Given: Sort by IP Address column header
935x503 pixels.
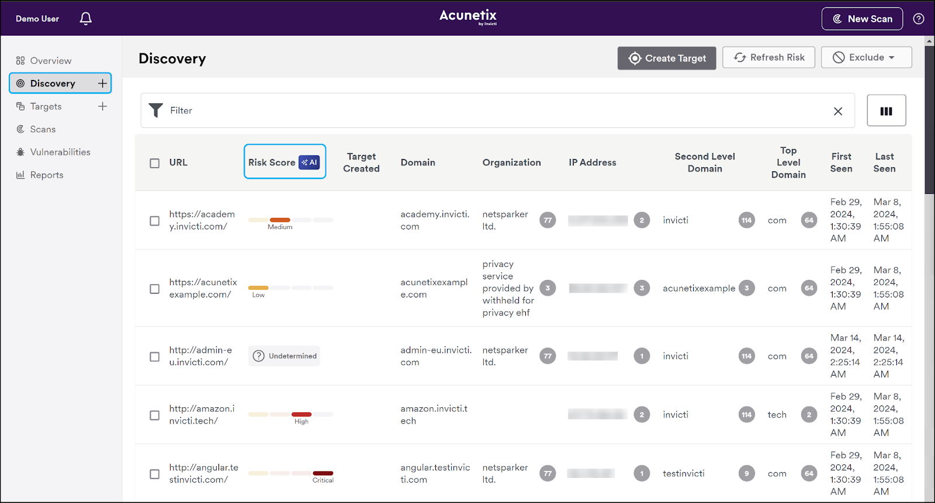Looking at the screenshot, I should coord(593,162).
